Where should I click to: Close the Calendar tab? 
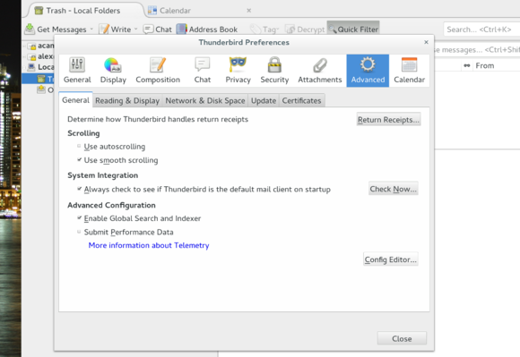(x=248, y=11)
